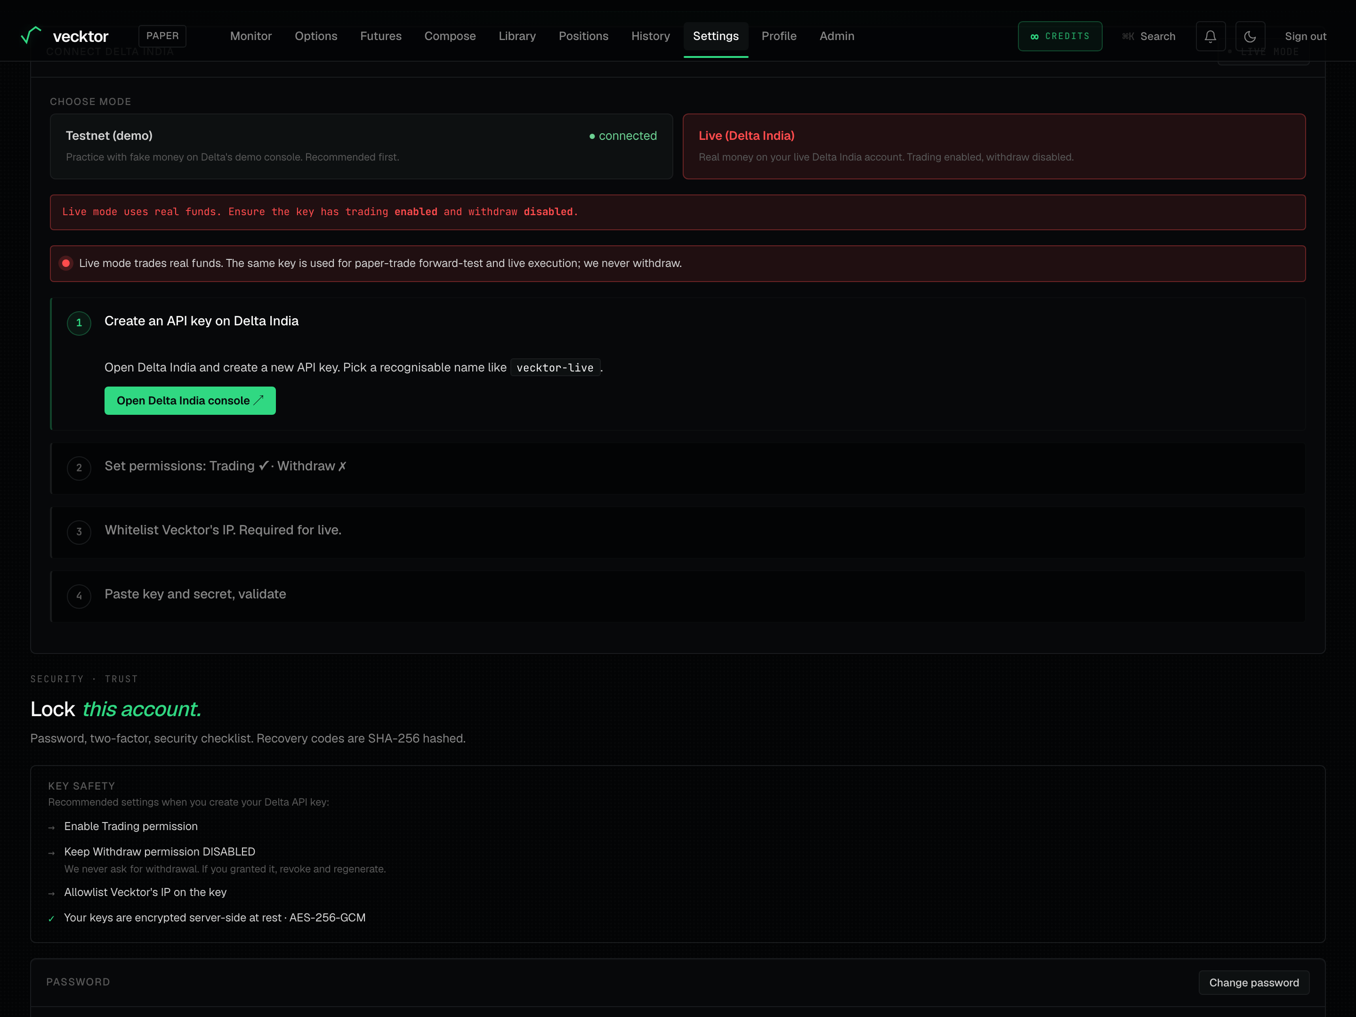The image size is (1356, 1017).
Task: Click the step 2 number circle
Action: pos(79,468)
